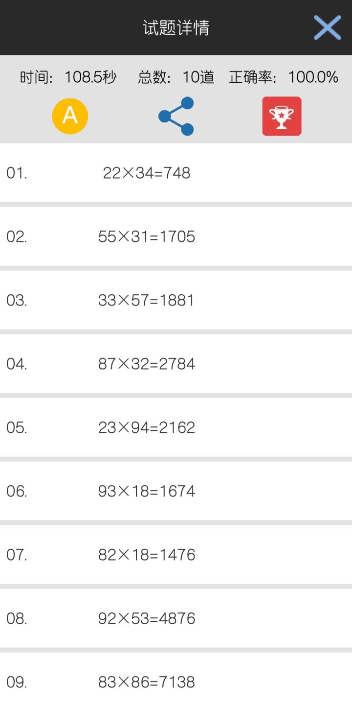352x705 pixels.
Task: Tap the 总数 10道 label
Action: coord(176,77)
